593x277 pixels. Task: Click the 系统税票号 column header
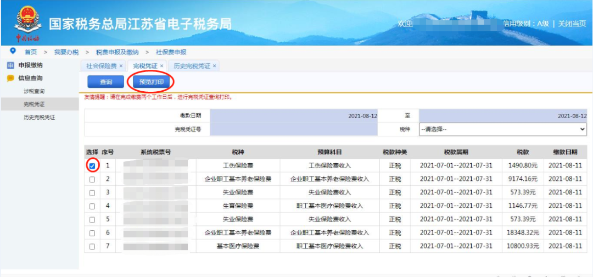tap(156, 152)
